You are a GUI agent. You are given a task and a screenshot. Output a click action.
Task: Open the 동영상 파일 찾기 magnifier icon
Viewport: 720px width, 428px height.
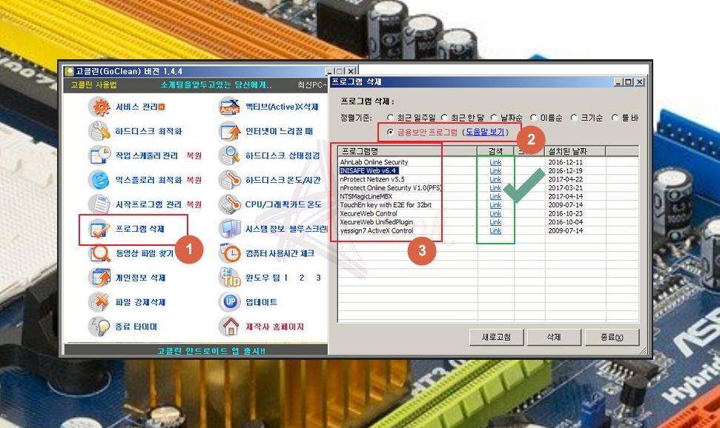click(x=99, y=253)
